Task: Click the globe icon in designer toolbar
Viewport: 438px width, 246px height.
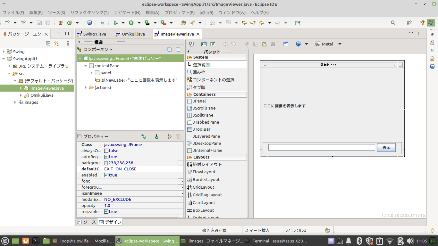Action: (299, 44)
